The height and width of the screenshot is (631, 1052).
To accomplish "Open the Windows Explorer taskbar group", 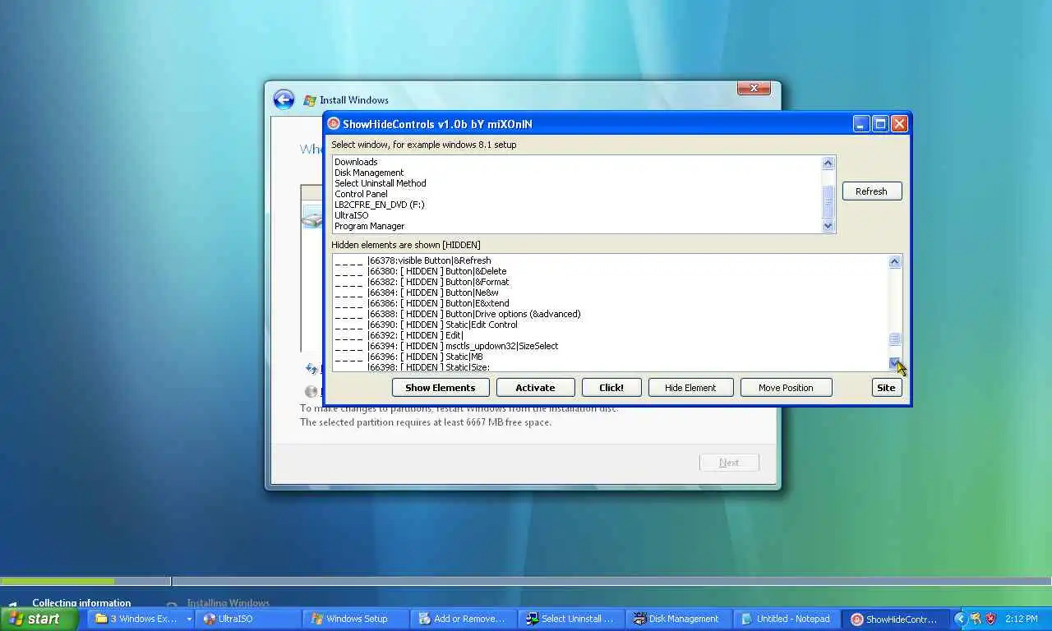I will click(x=140, y=619).
